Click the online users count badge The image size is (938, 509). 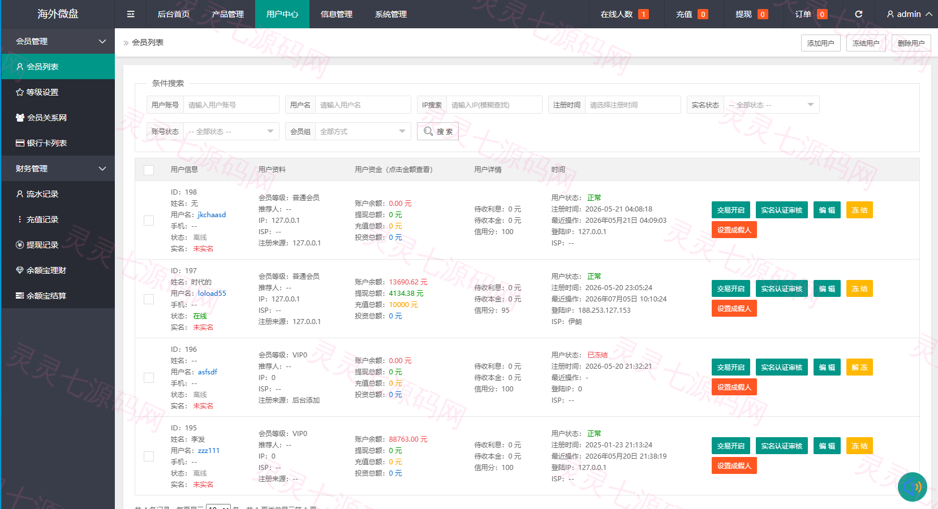coord(643,14)
